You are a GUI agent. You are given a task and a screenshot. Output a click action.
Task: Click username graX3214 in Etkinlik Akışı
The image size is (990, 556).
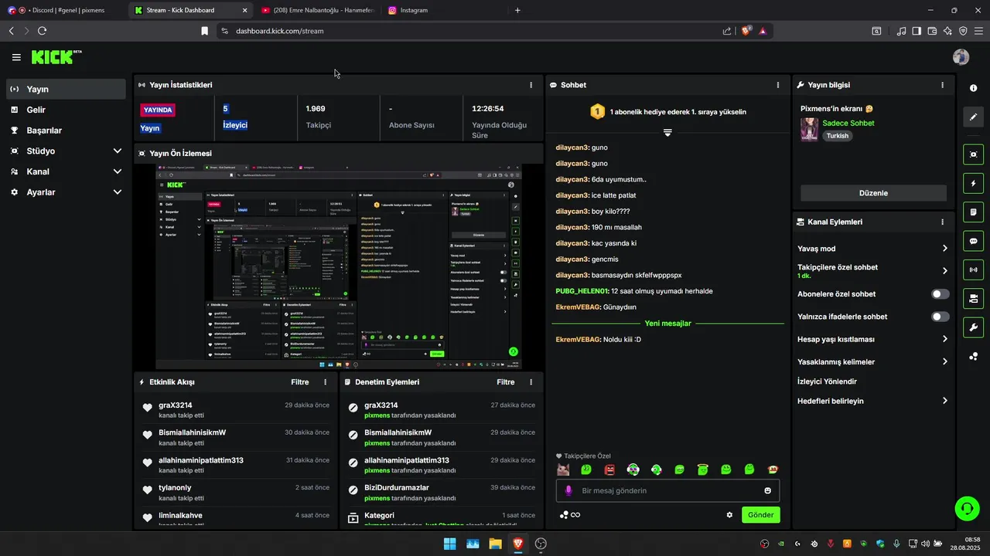(x=176, y=405)
